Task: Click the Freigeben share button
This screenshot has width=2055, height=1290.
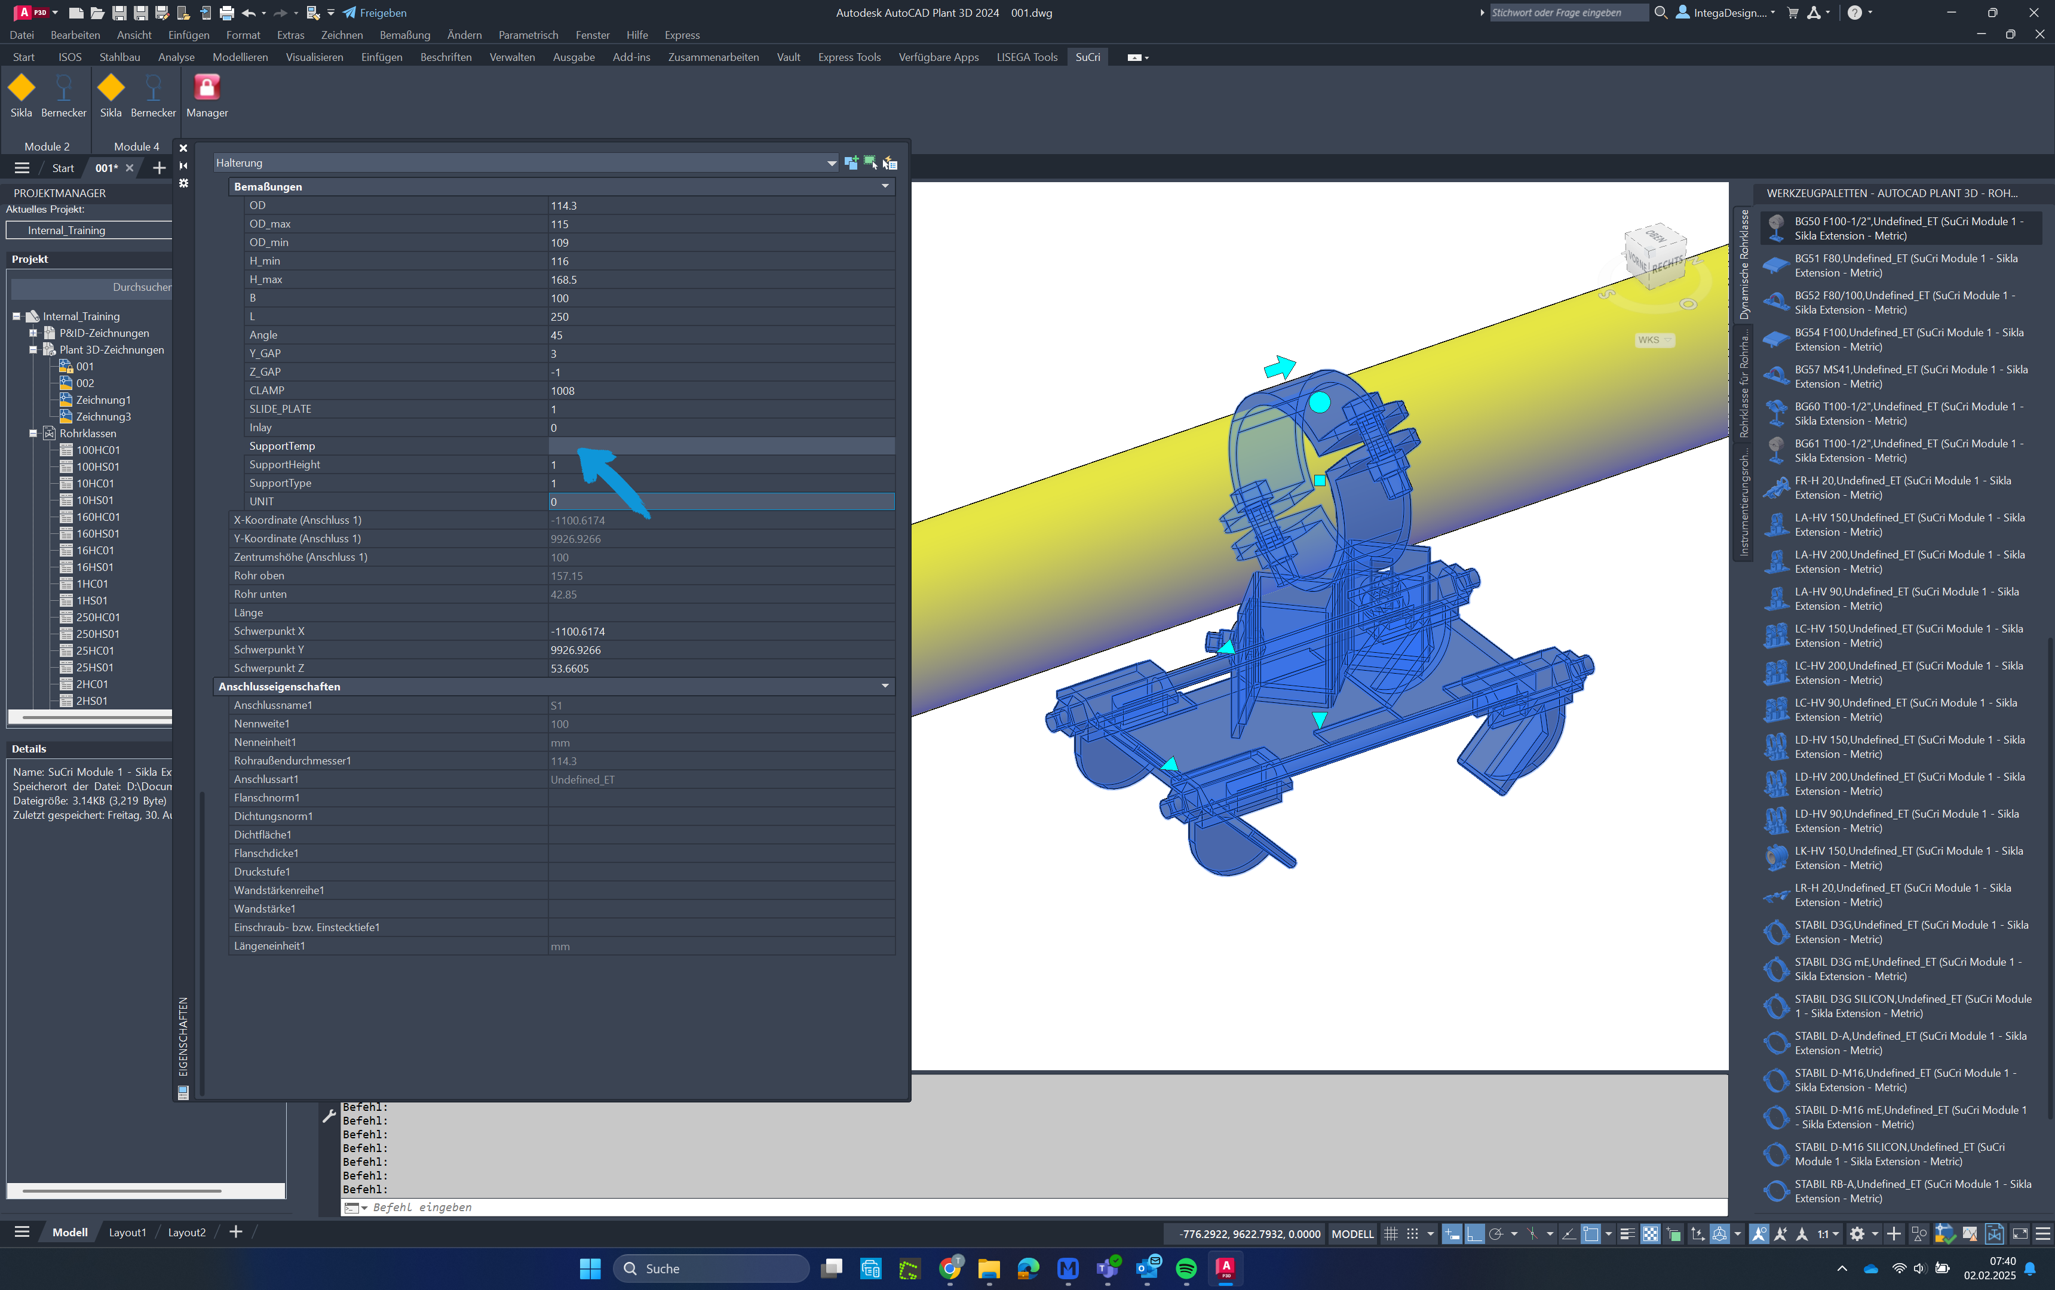Action: [x=375, y=13]
